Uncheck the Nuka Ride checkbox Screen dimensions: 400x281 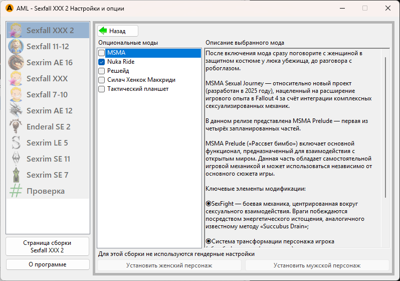click(102, 62)
